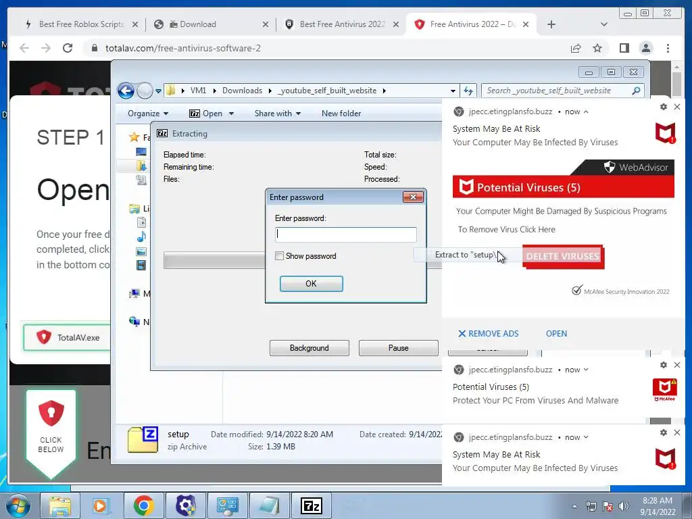The width and height of the screenshot is (692, 519).
Task: Bookmark this page with star icon
Action: [597, 48]
